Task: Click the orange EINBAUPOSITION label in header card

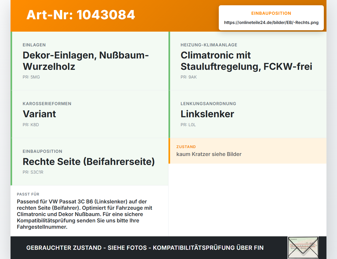Action: (x=271, y=13)
